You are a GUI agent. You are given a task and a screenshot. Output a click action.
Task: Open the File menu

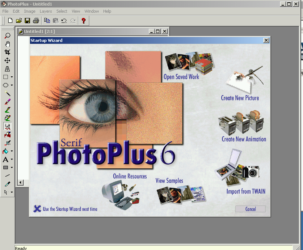coord(5,11)
